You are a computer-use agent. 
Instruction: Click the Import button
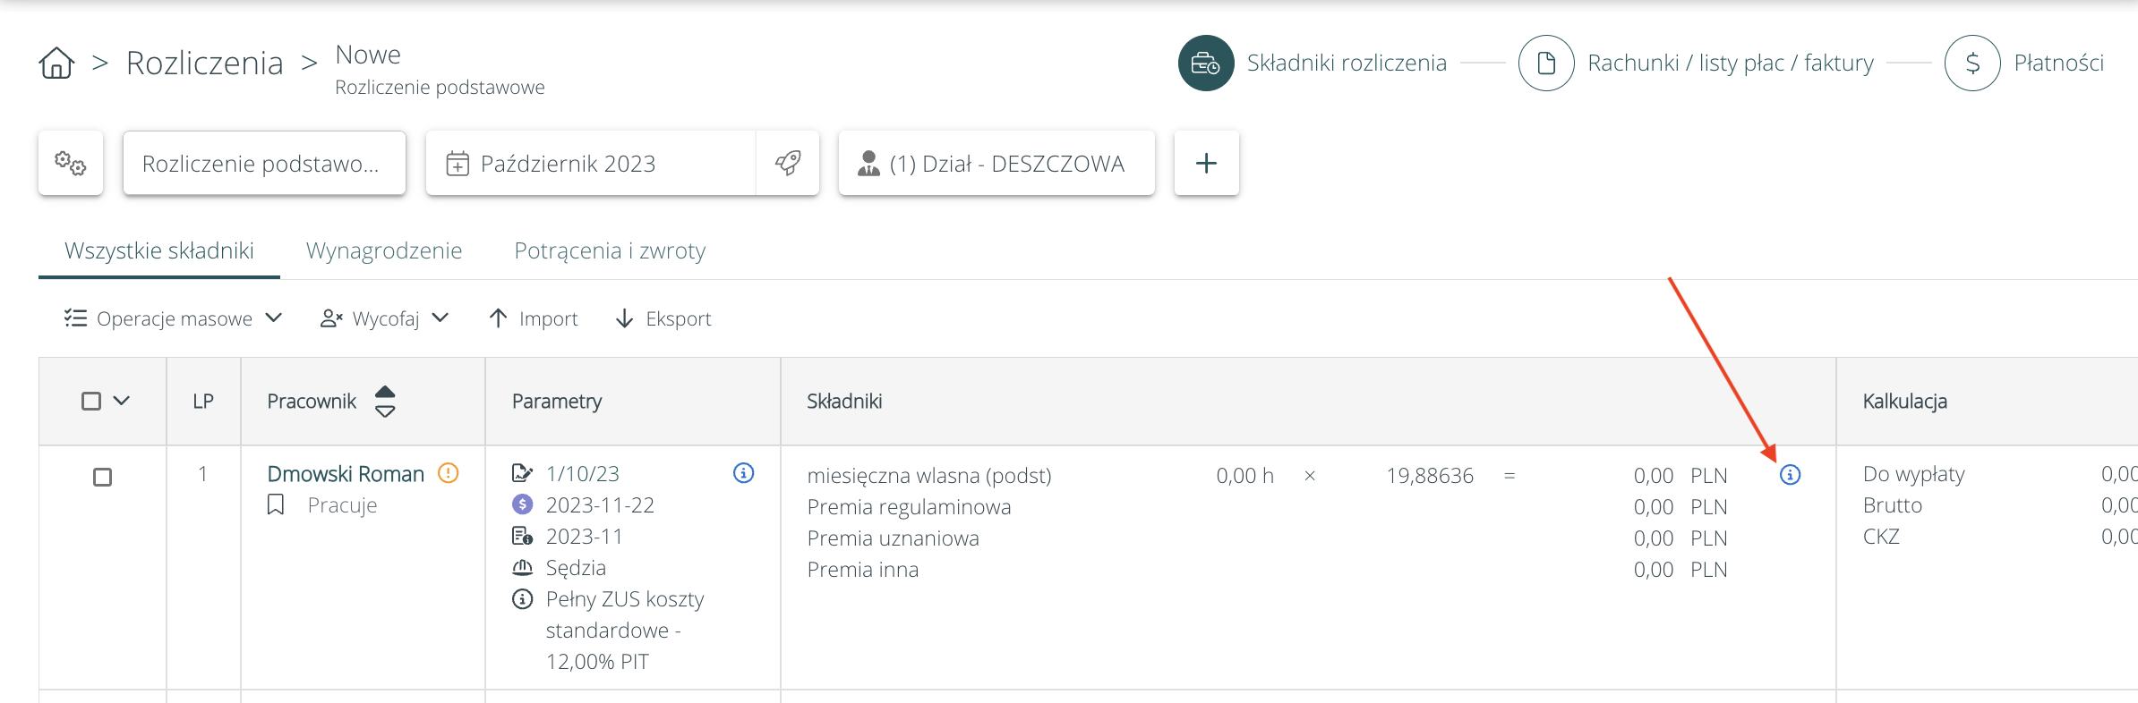534,318
